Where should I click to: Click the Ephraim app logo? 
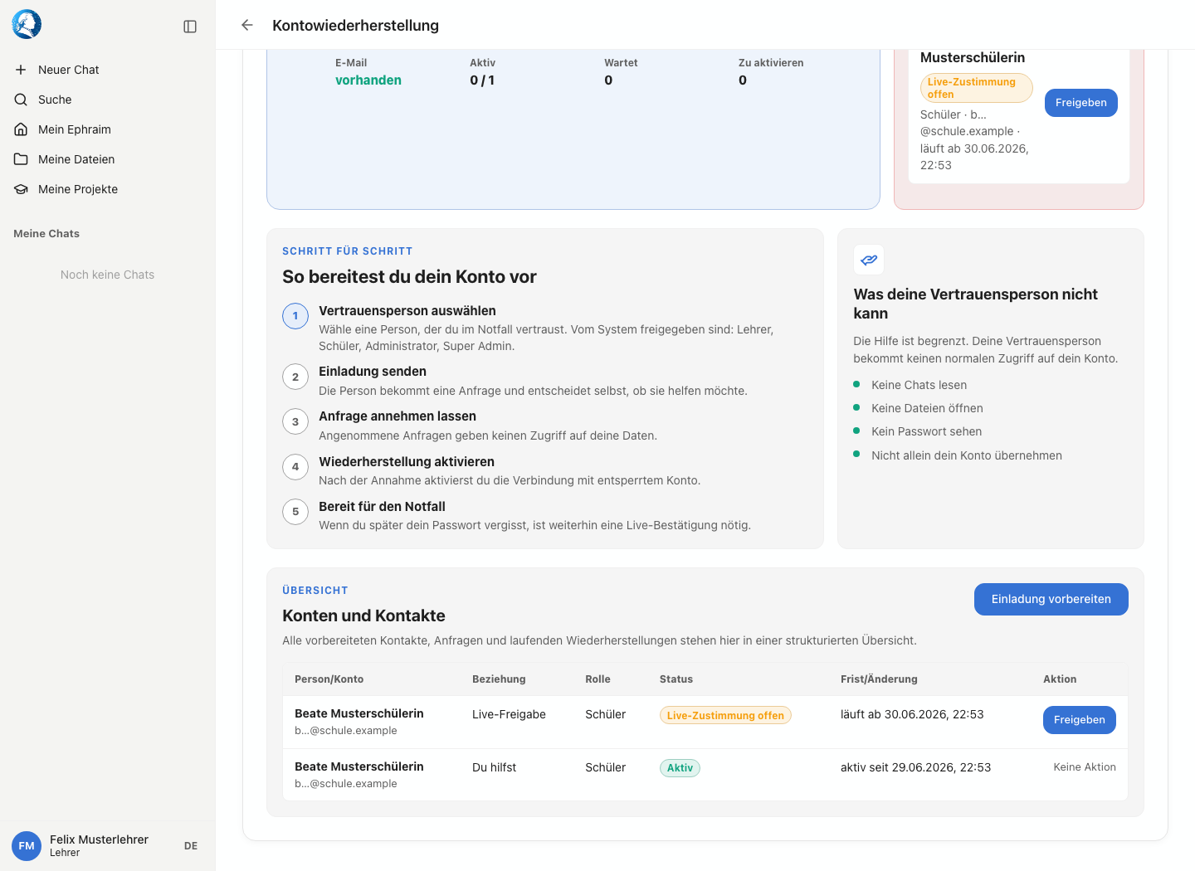27,25
